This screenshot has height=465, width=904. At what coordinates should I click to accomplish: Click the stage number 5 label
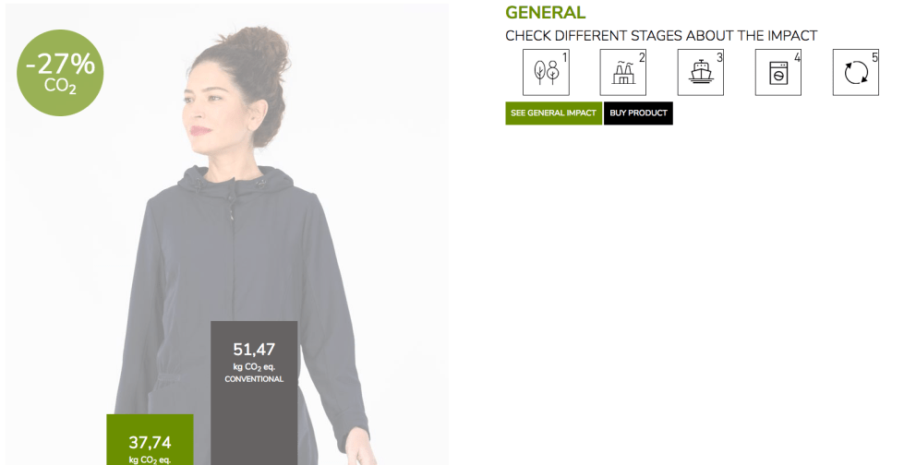pyautogui.click(x=874, y=57)
